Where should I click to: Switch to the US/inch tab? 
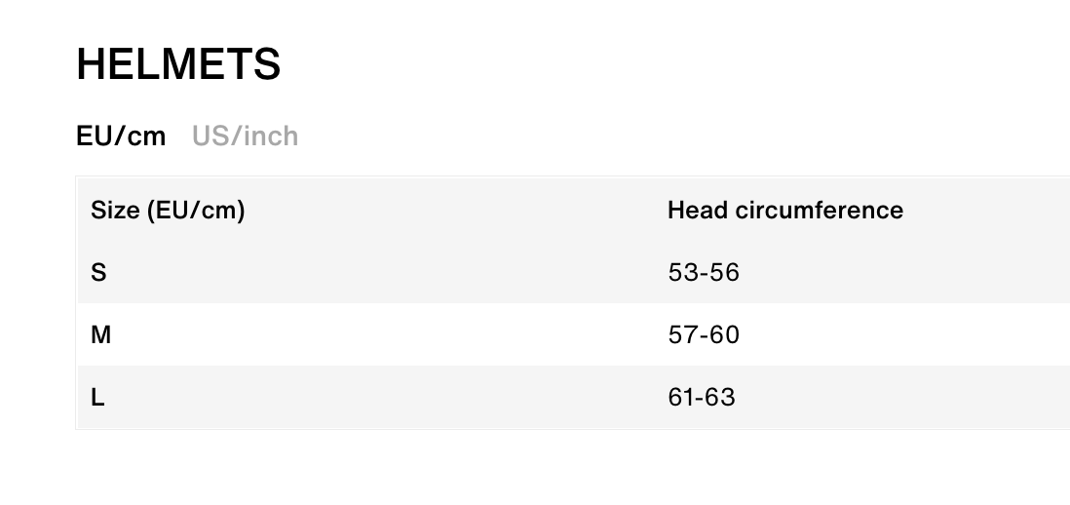[245, 136]
